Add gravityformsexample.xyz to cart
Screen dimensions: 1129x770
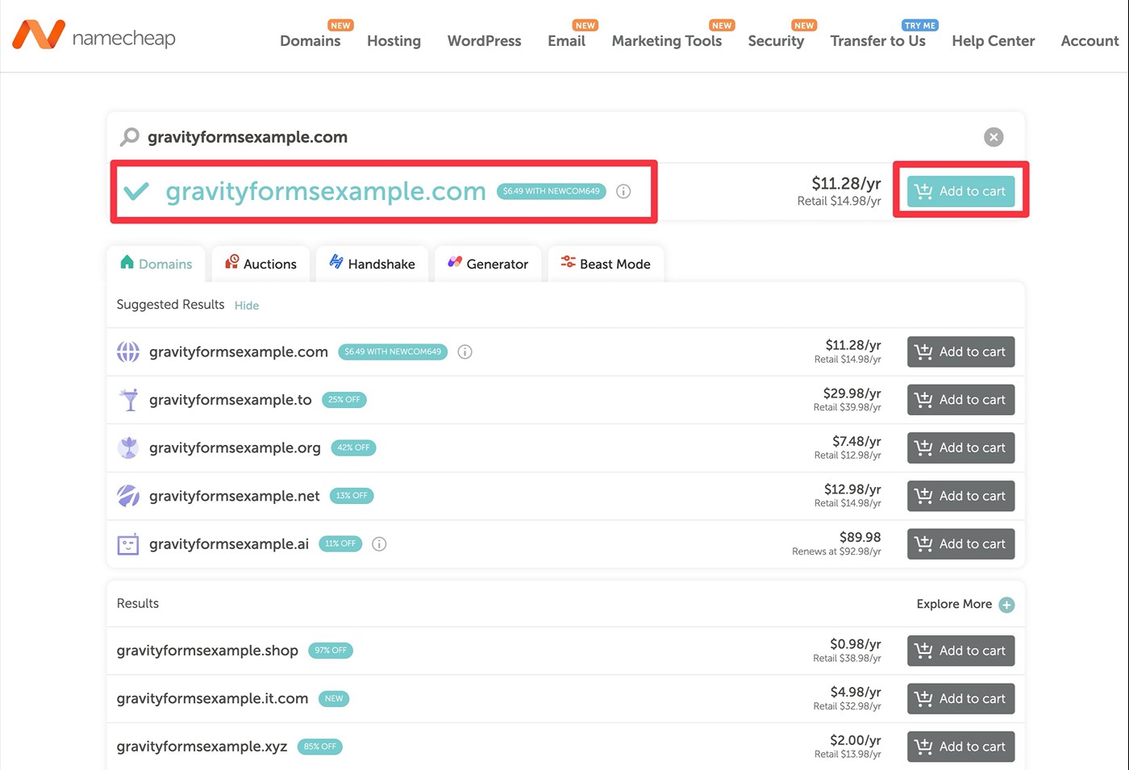pyautogui.click(x=960, y=747)
